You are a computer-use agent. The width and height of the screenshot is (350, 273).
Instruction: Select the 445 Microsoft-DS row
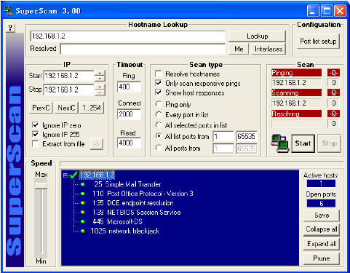(117, 221)
